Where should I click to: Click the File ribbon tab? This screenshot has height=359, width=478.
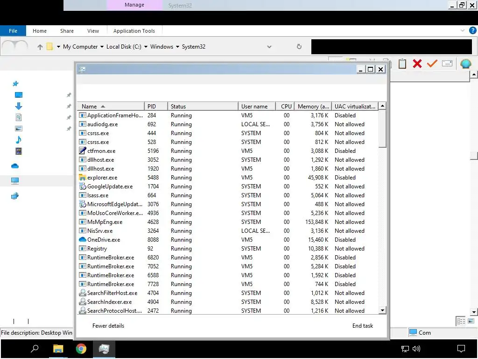coord(13,31)
